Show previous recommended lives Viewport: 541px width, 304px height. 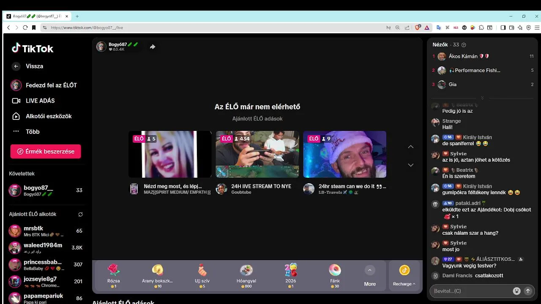pyautogui.click(x=410, y=147)
